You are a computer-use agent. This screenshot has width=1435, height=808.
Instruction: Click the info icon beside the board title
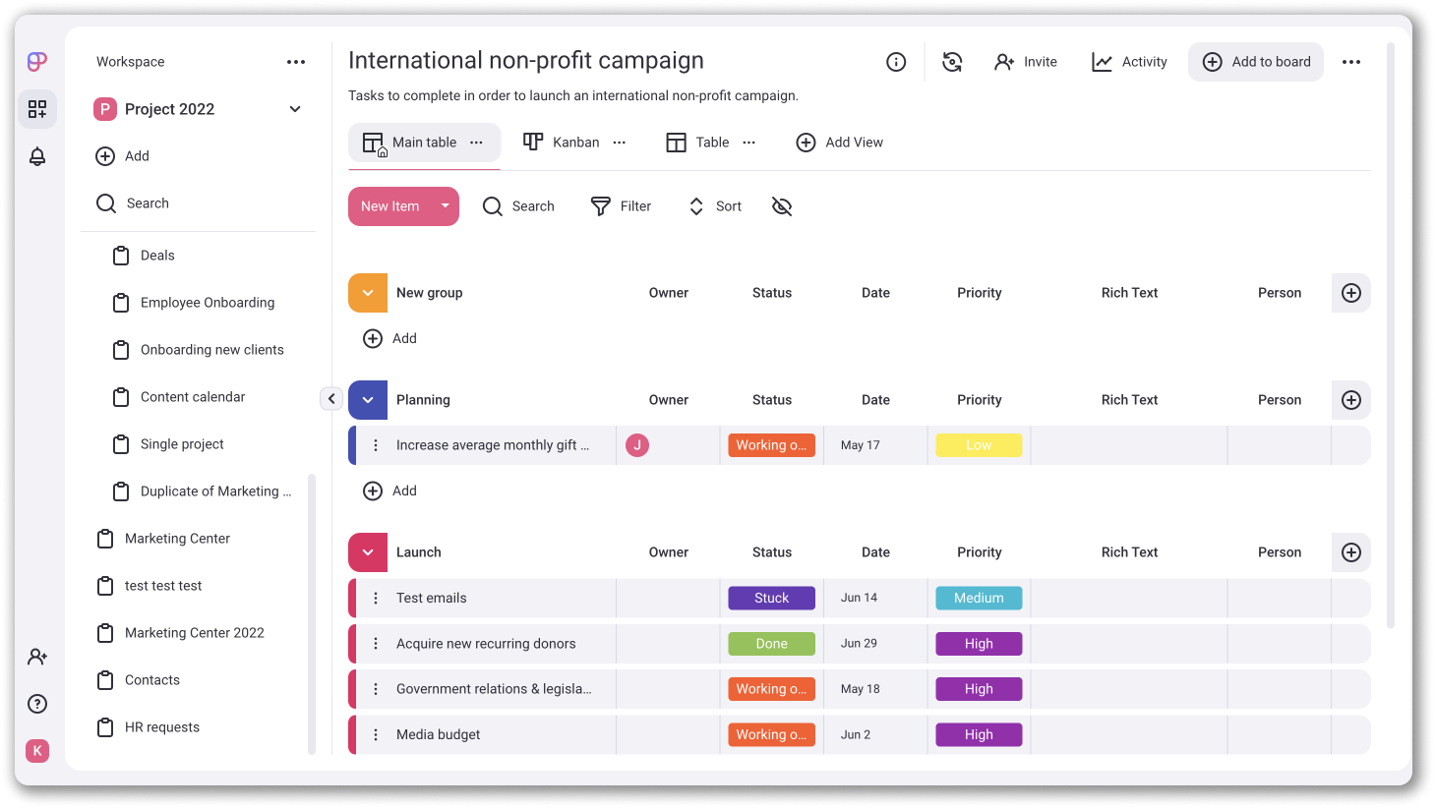click(895, 61)
